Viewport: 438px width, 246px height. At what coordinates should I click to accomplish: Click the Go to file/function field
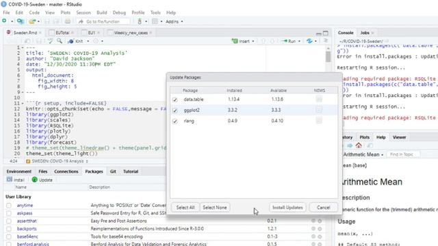(x=103, y=21)
